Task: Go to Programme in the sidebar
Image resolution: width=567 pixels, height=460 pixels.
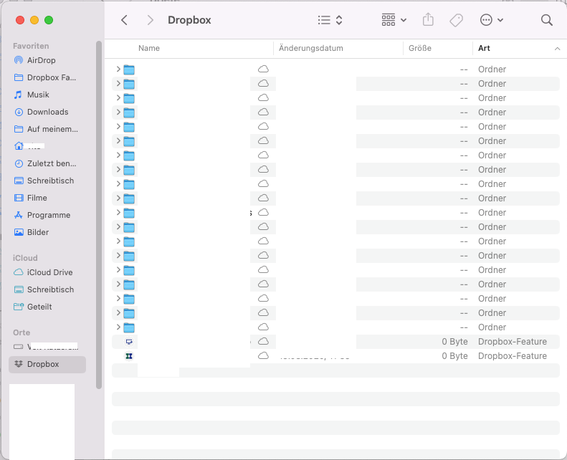Action: (x=42, y=215)
